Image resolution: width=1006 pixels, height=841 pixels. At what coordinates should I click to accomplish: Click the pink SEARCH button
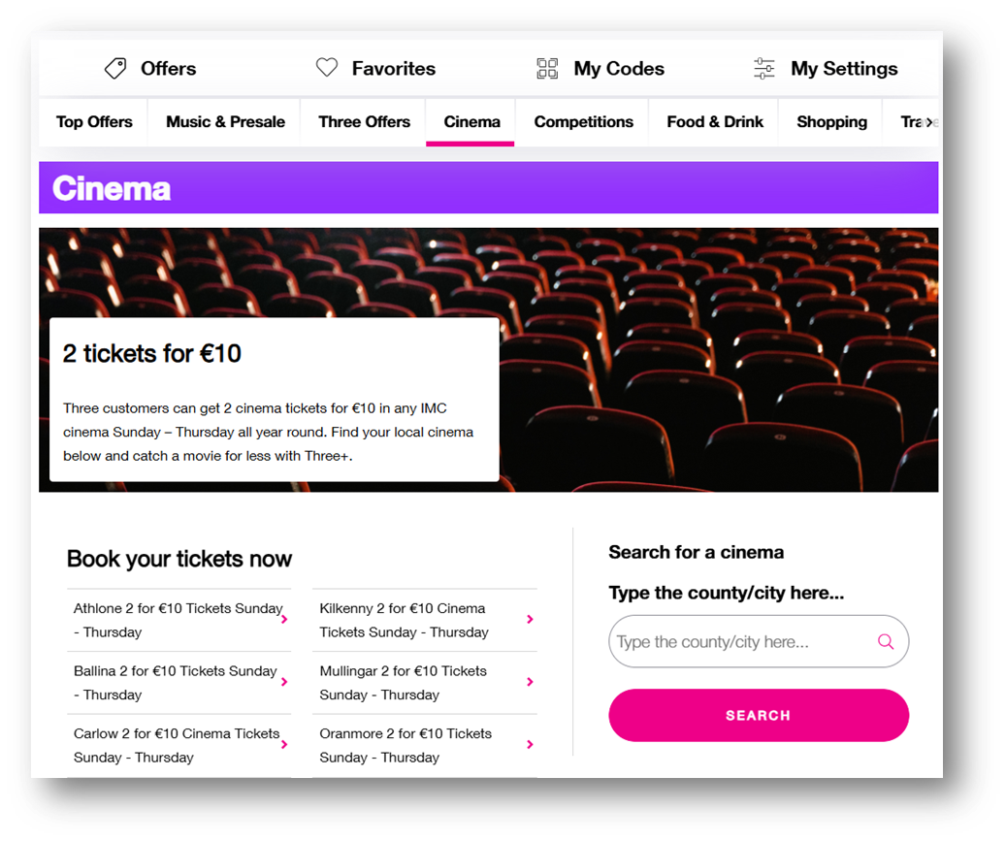(x=759, y=715)
